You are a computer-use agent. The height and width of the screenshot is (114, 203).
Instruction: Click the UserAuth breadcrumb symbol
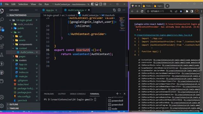tap(110, 15)
